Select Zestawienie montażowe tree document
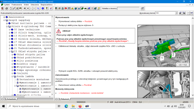Viewport: 194px width, 109px height. tap(34, 80)
